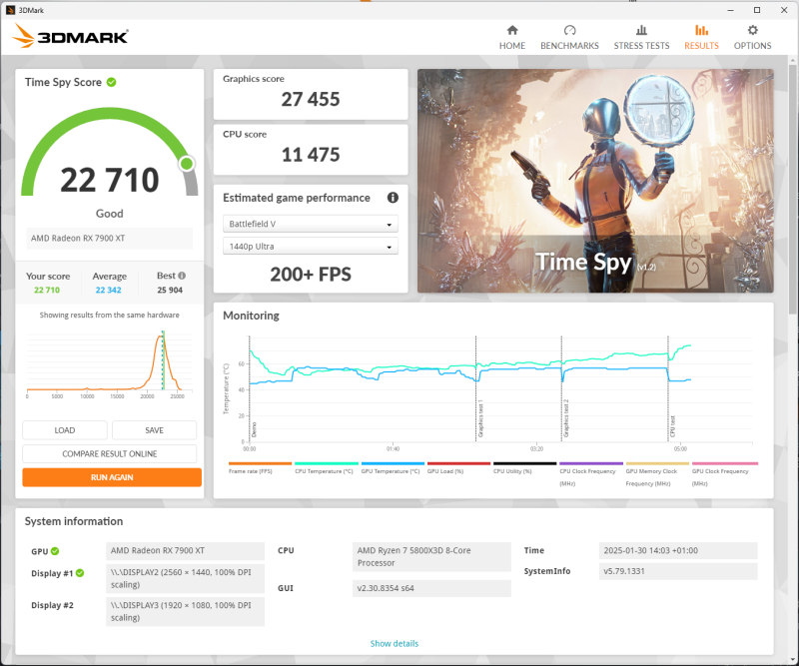Switch to the BENCHMARKS tab label

pyautogui.click(x=569, y=46)
